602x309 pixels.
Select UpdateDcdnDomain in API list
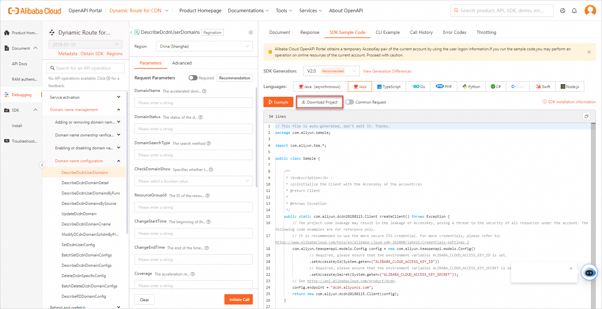(x=79, y=214)
